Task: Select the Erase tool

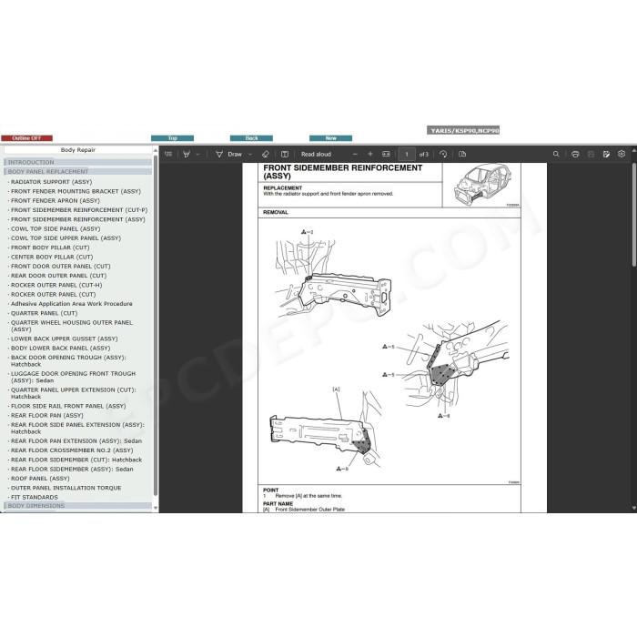Action: click(266, 154)
